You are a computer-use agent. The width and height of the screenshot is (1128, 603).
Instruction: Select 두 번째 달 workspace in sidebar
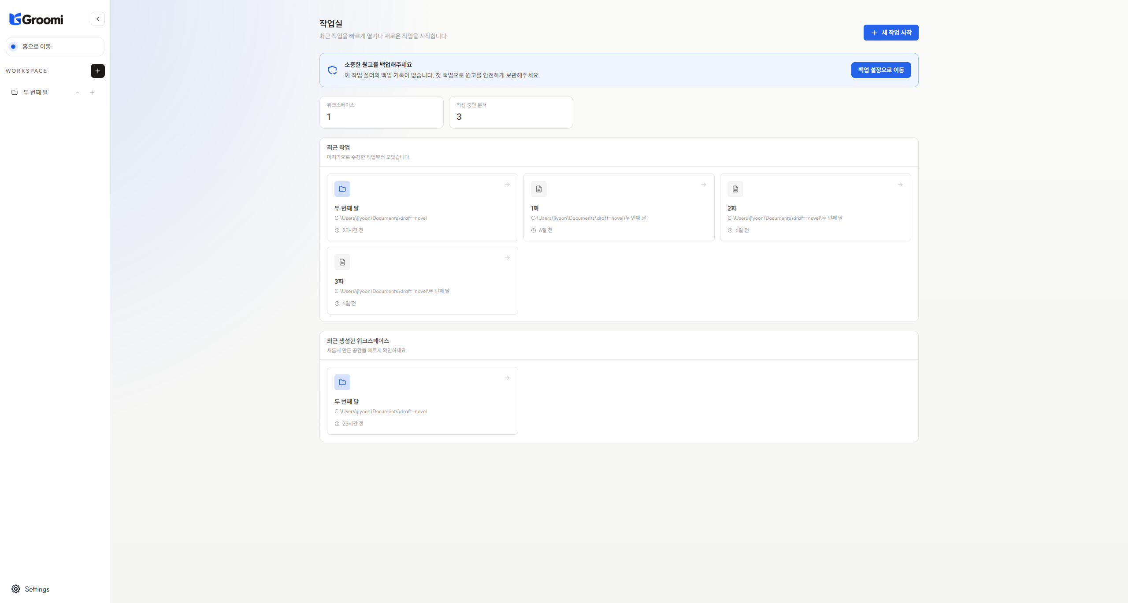pyautogui.click(x=36, y=92)
